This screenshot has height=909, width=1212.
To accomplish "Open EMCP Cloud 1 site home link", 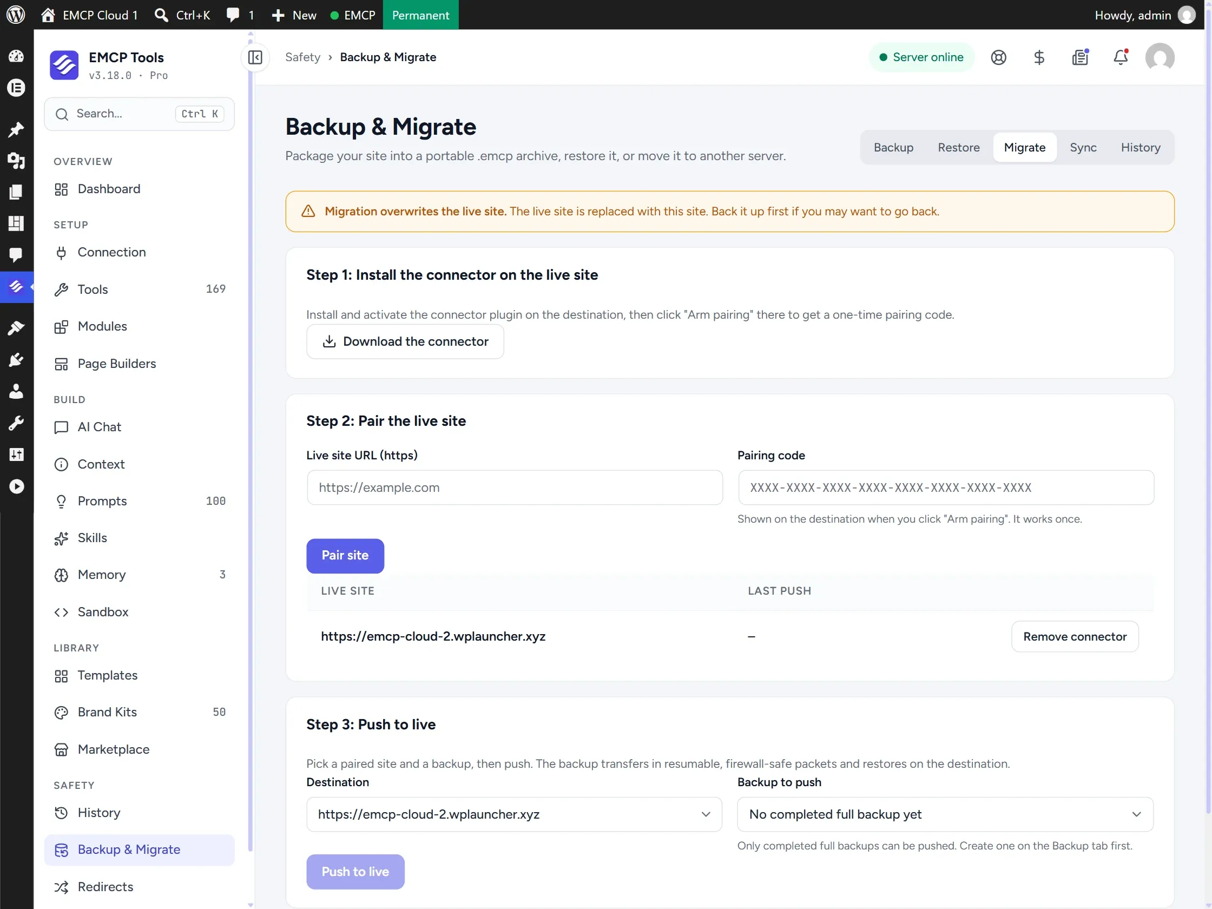I will click(89, 15).
